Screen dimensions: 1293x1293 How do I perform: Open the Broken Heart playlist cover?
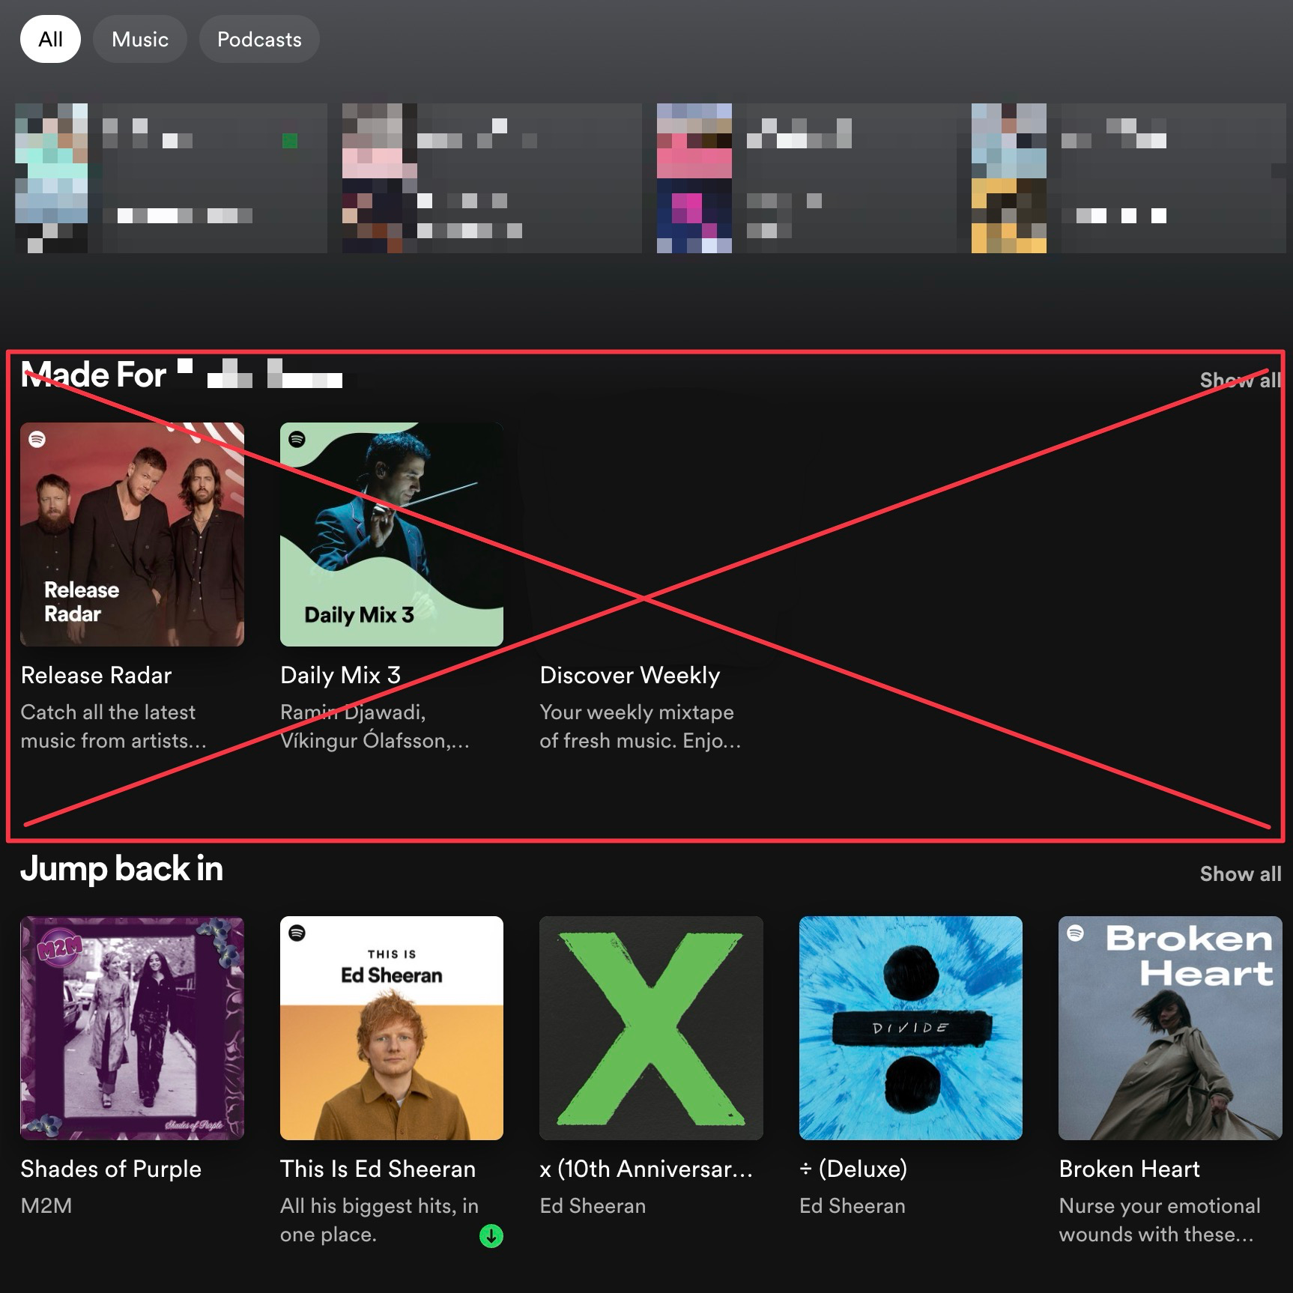pos(1170,1028)
